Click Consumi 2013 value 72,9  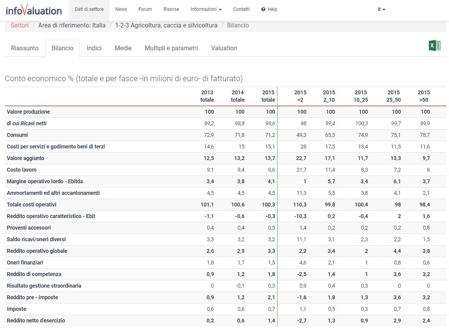point(209,135)
